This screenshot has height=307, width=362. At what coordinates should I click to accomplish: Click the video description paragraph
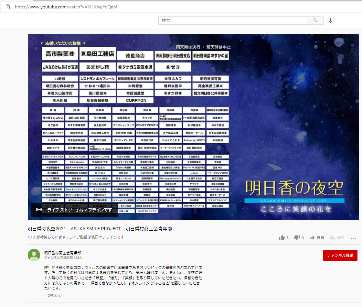pyautogui.click(x=123, y=278)
